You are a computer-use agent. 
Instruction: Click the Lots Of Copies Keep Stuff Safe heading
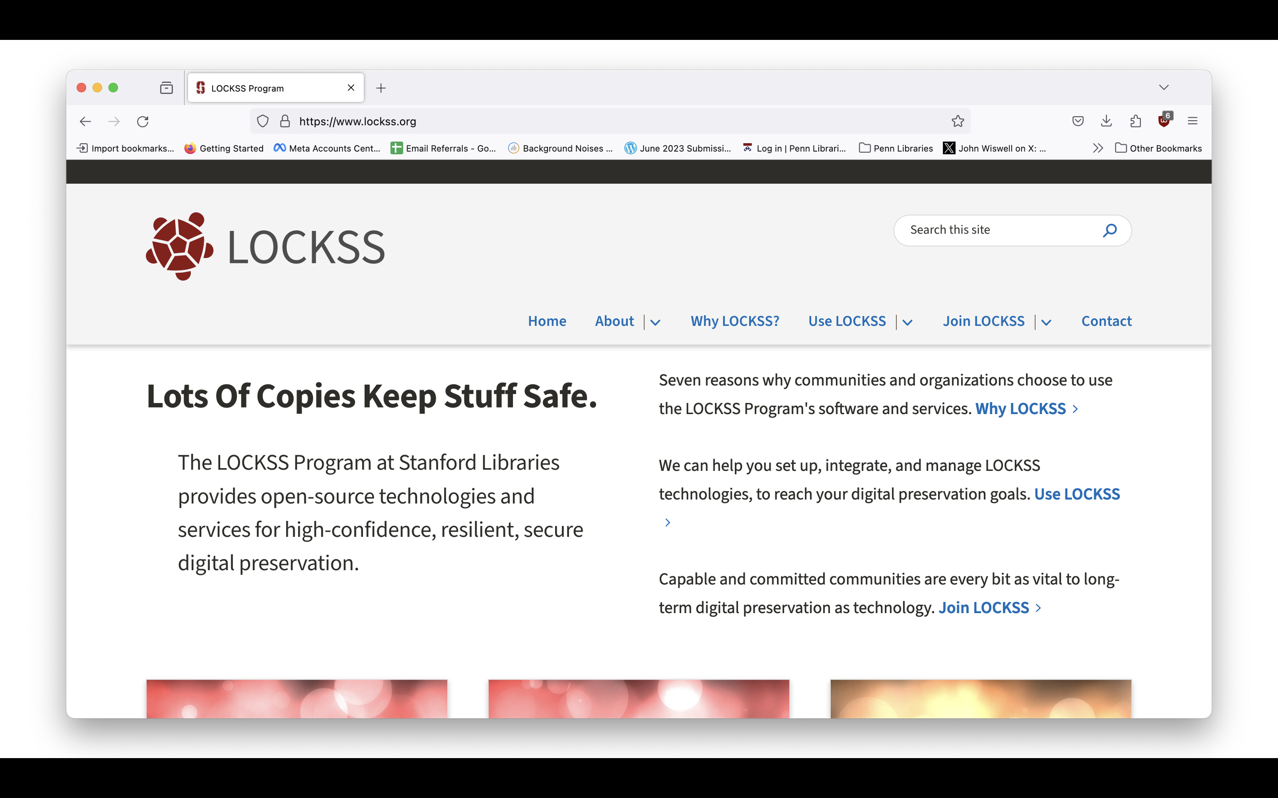click(372, 396)
